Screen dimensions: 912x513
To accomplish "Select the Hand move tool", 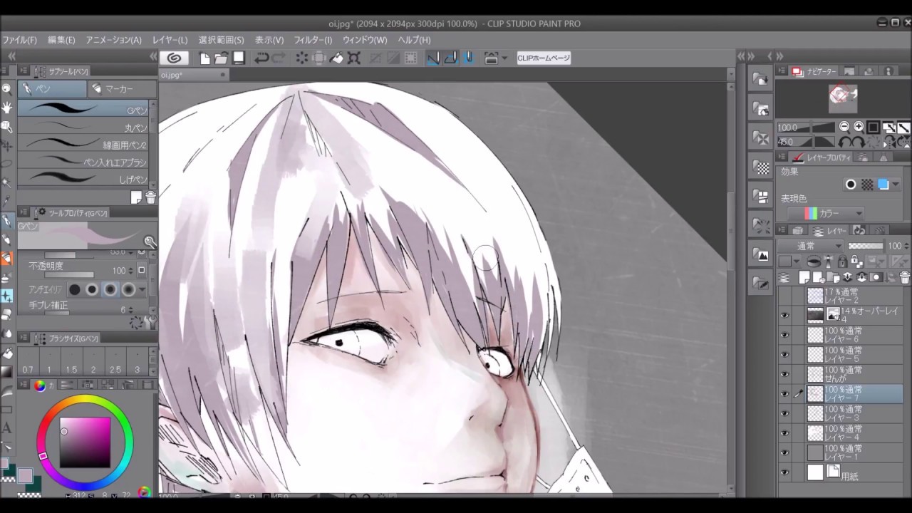I will [x=6, y=108].
